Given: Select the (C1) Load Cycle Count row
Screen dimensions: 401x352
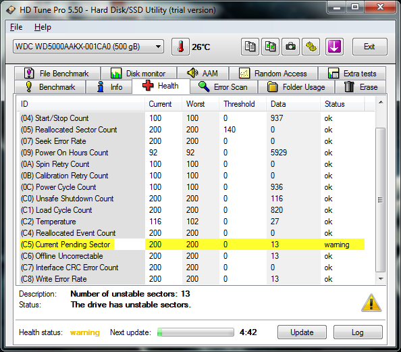Looking at the screenshot, I should tap(191, 210).
